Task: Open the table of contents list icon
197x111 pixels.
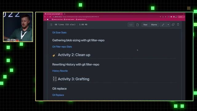Action: 51,25
